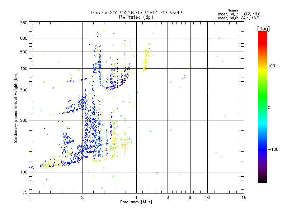The image size is (287, 215).
Task: Click the '750' y-axis tick label
Action: pos(24,23)
